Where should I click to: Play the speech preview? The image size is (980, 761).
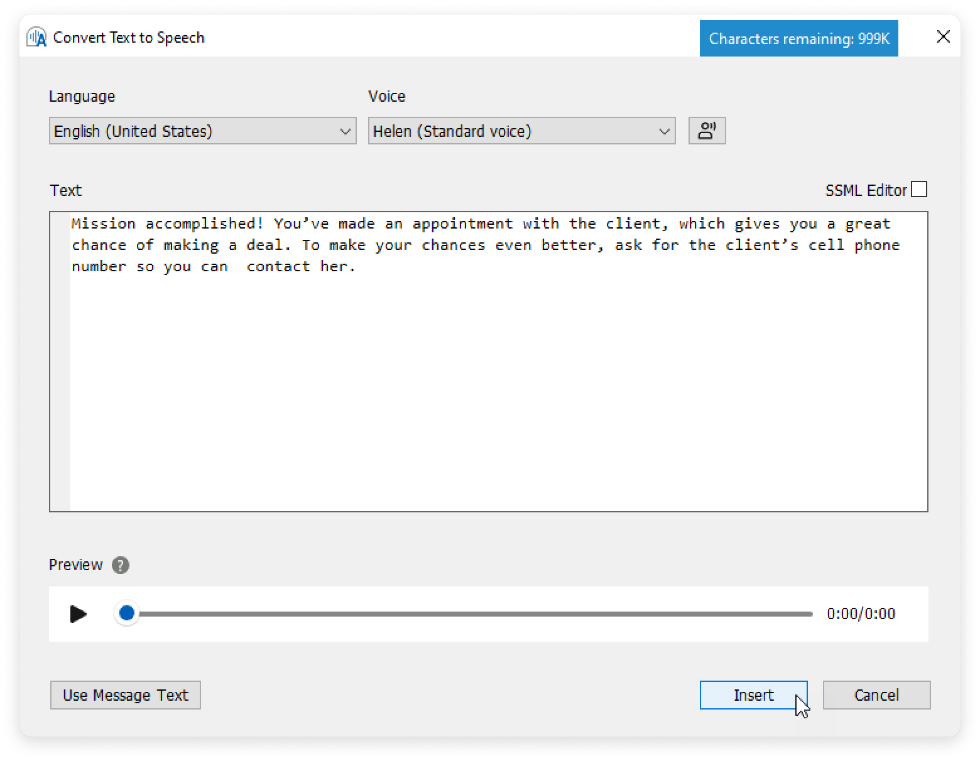pyautogui.click(x=79, y=613)
